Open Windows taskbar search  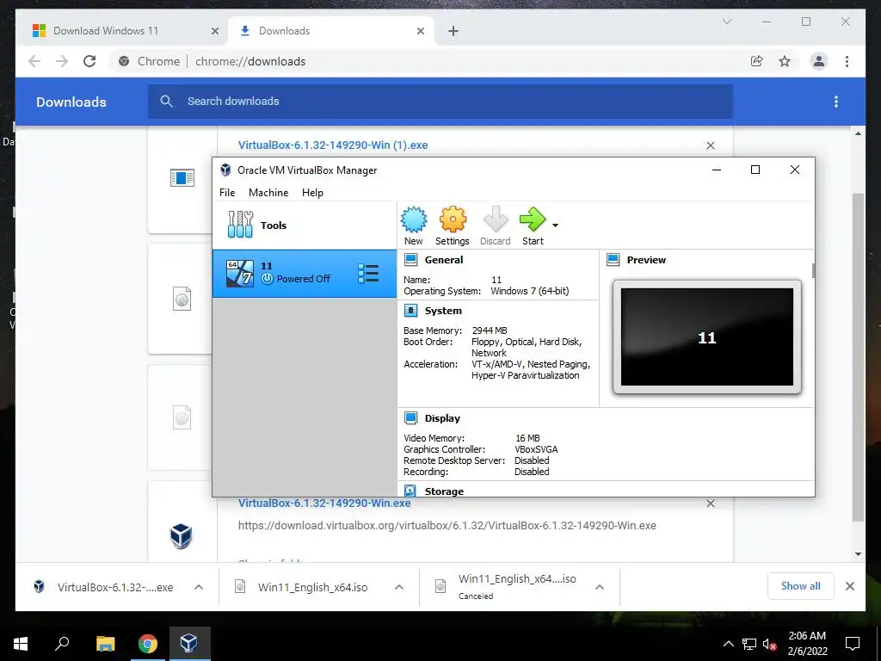[x=62, y=644]
